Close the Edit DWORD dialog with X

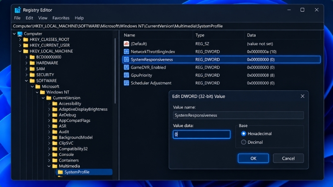[x=303, y=96]
